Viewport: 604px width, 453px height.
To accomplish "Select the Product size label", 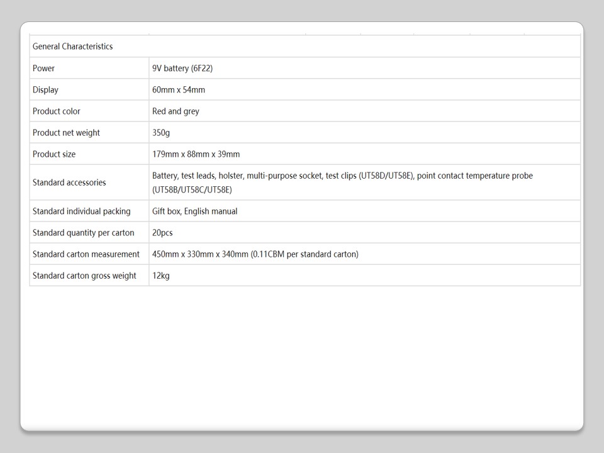I will (x=54, y=154).
